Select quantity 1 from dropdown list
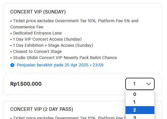Viewport: 167px width, 119px height. 140,102
